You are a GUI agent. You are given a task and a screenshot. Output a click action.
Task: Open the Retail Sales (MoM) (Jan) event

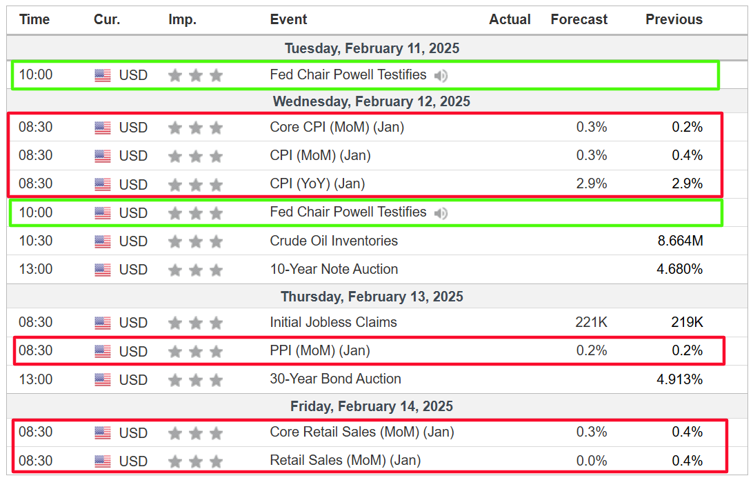point(345,460)
